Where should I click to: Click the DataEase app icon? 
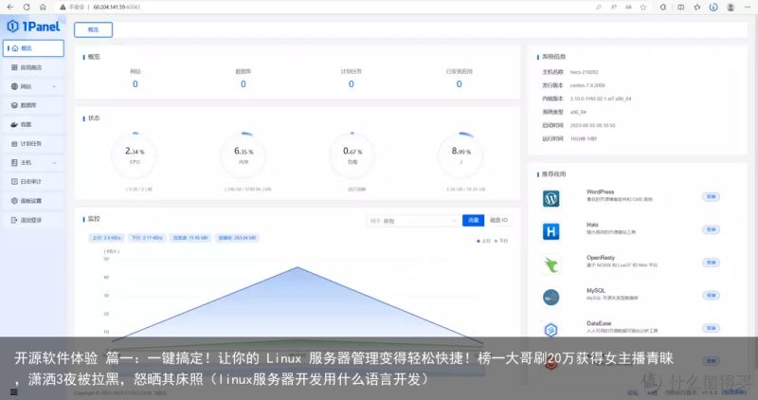(x=551, y=330)
